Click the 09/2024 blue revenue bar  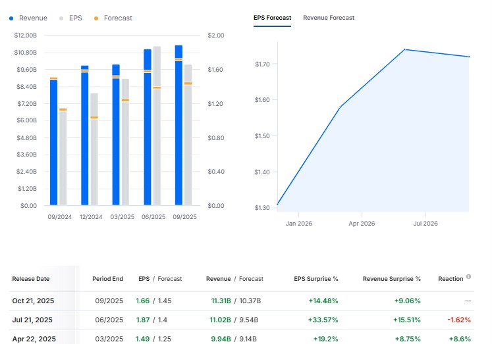point(54,145)
